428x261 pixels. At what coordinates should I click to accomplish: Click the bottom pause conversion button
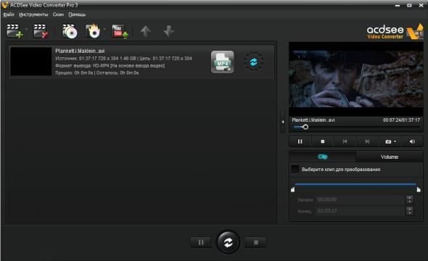click(201, 242)
